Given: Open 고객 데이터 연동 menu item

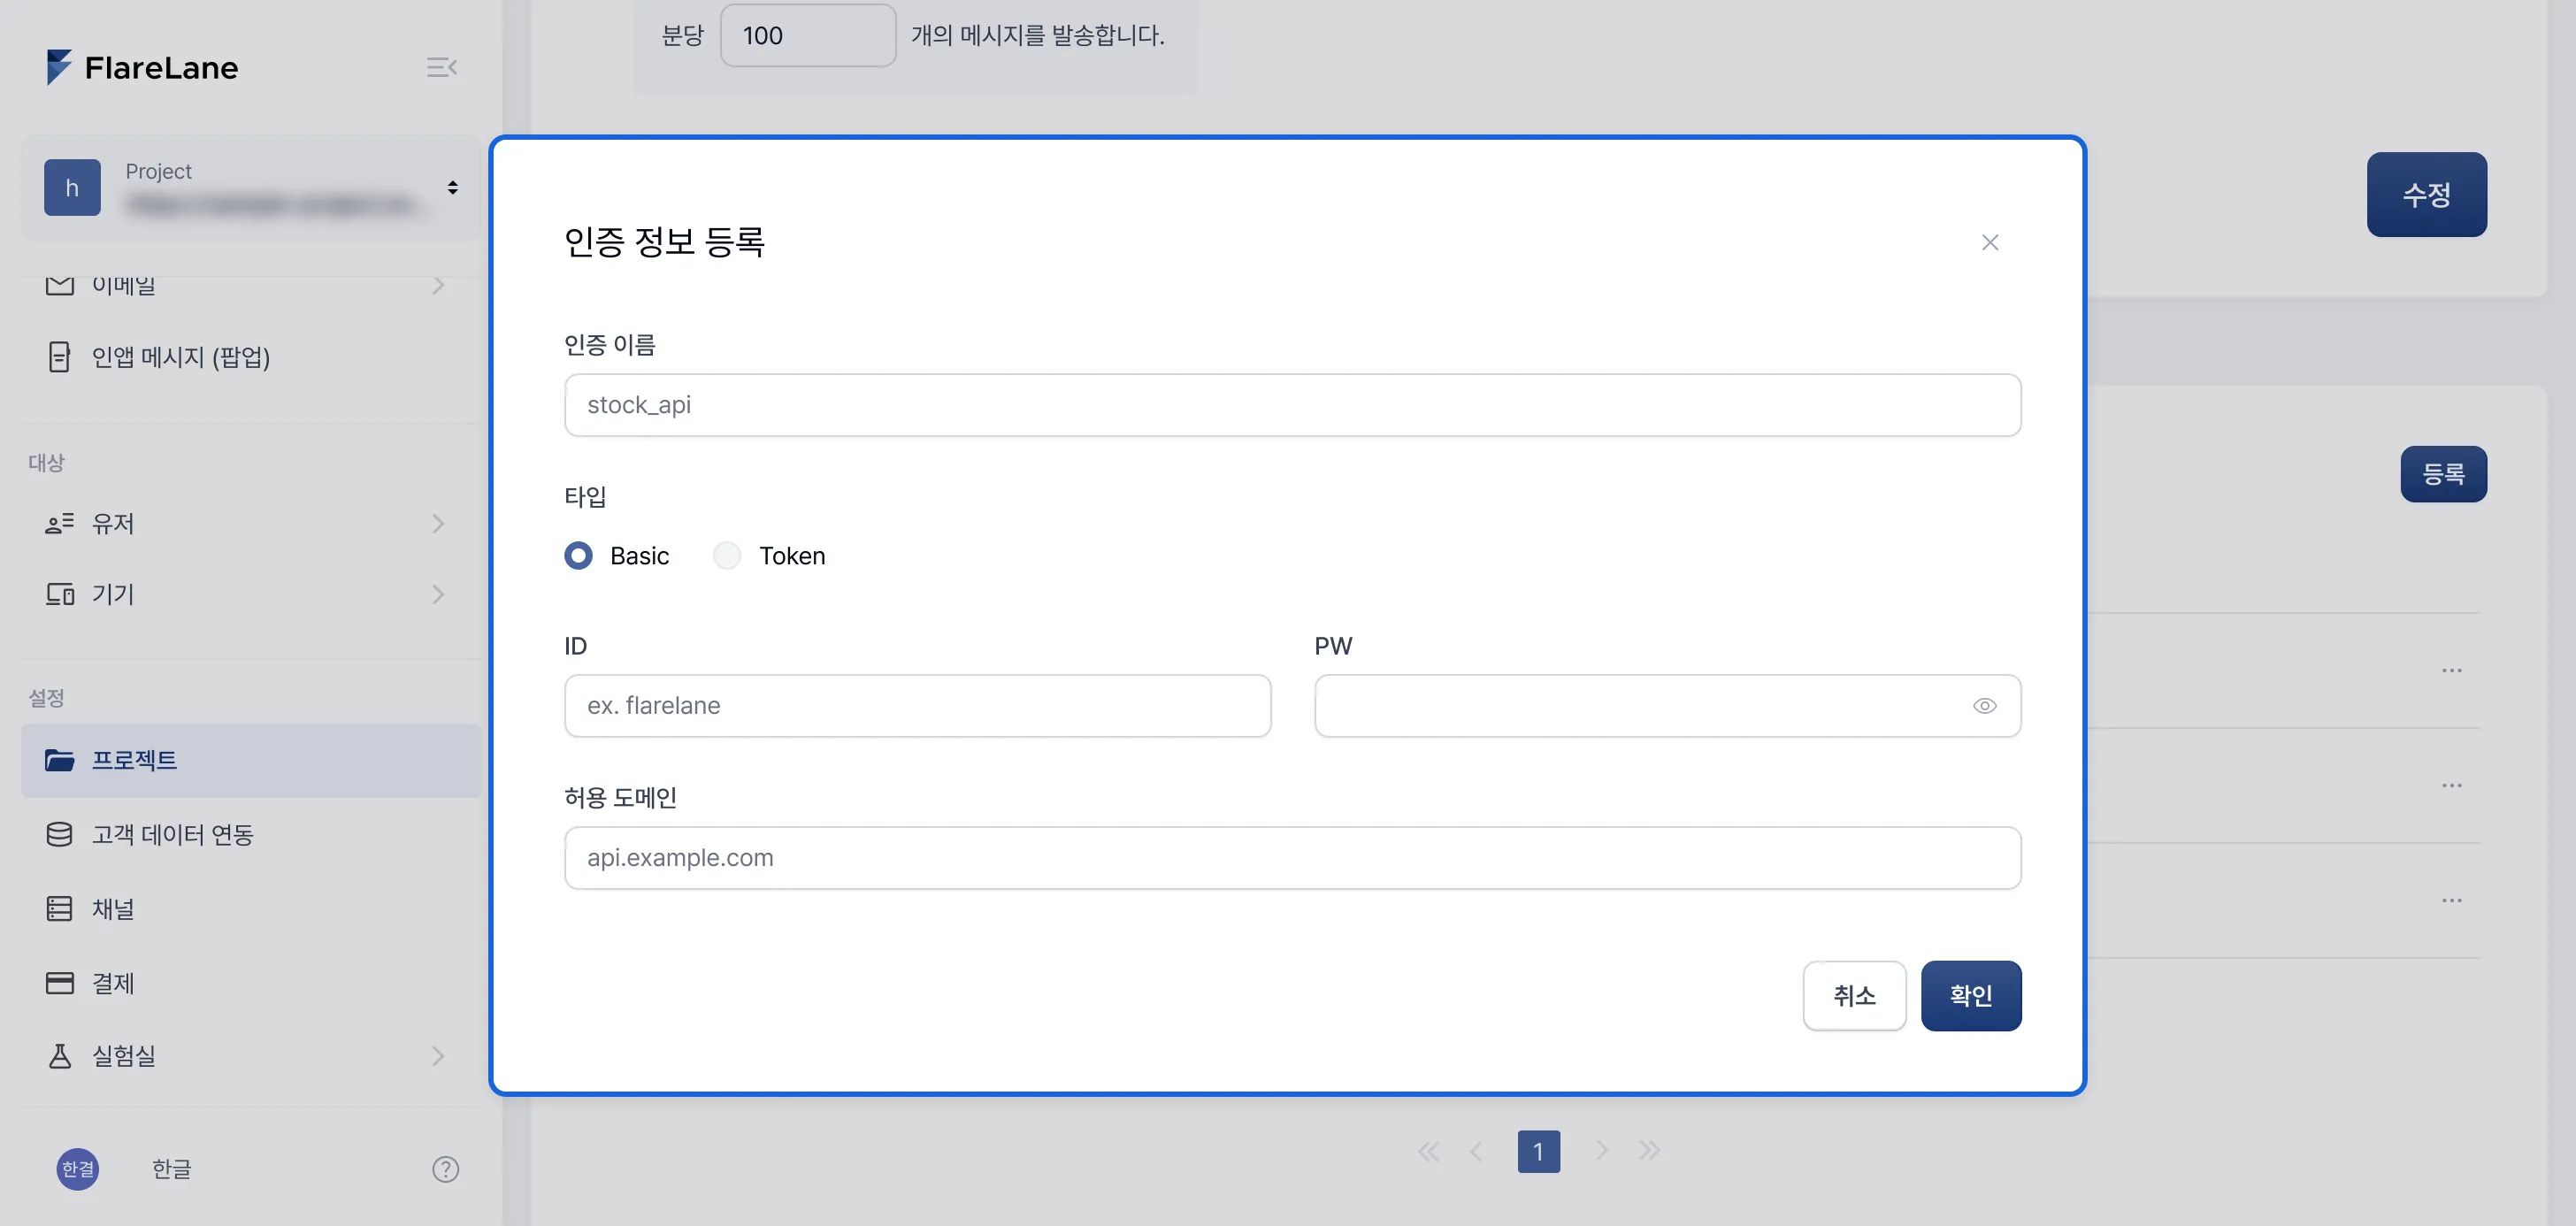Looking at the screenshot, I should tap(250, 834).
